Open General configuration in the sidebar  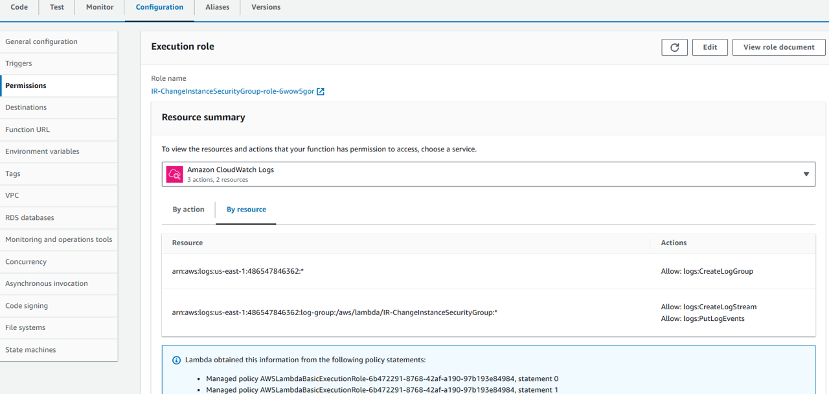tap(41, 41)
